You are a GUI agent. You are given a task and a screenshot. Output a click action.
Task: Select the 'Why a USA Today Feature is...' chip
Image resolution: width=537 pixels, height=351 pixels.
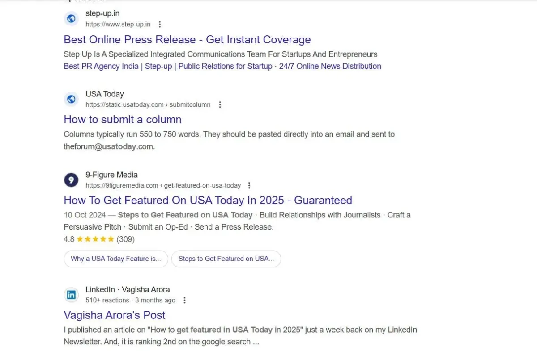point(116,259)
